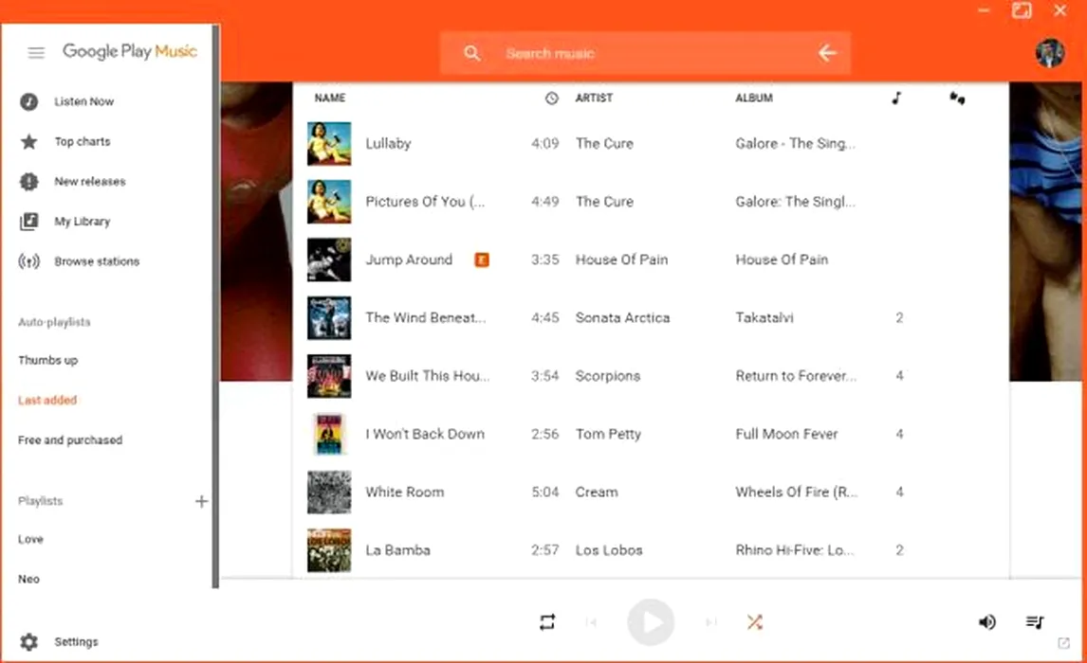
Task: Select the song title Lullaby
Action: [388, 144]
